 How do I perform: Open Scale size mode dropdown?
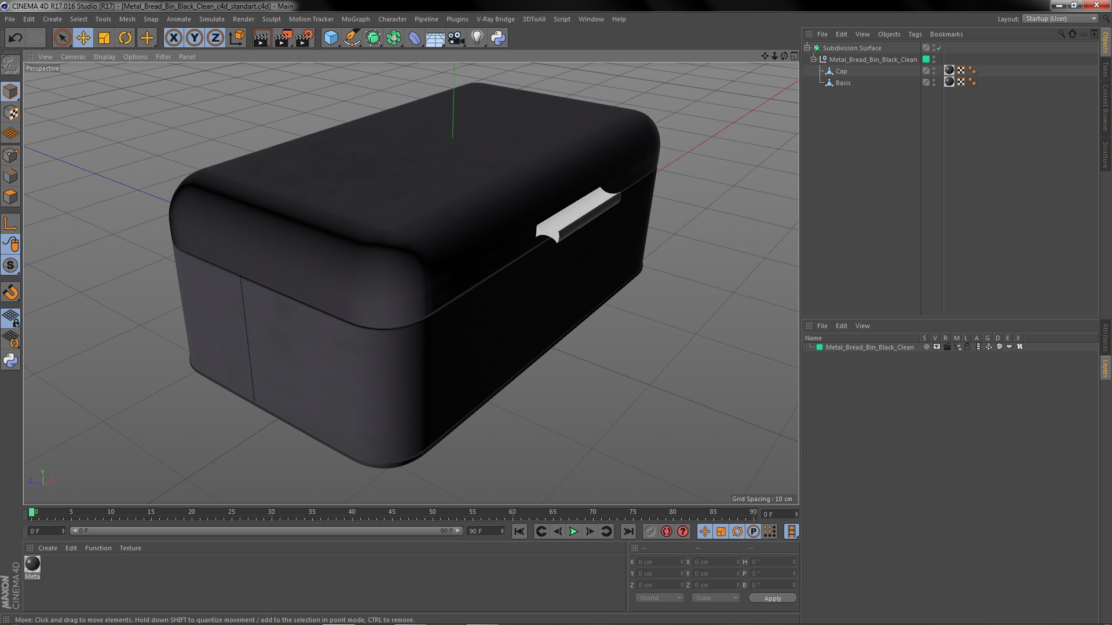click(x=716, y=598)
